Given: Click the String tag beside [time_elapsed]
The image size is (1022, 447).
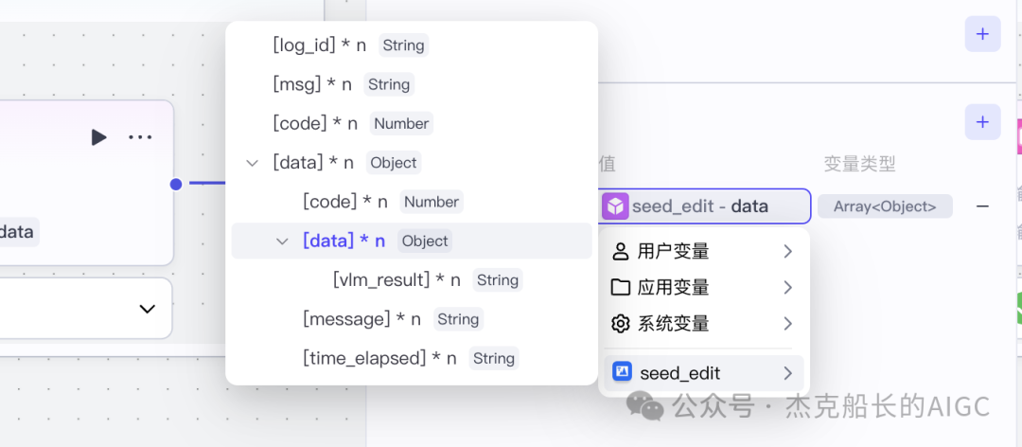Looking at the screenshot, I should coord(493,358).
